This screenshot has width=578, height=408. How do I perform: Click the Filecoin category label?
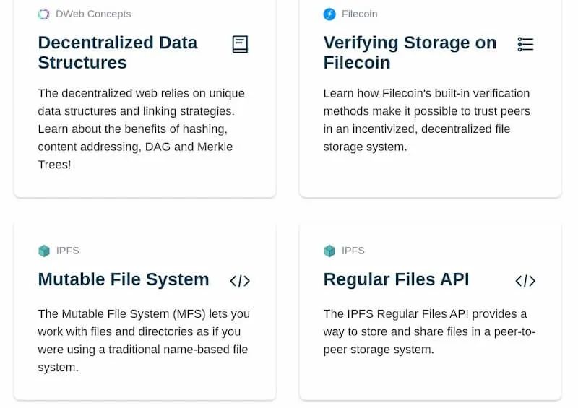359,14
